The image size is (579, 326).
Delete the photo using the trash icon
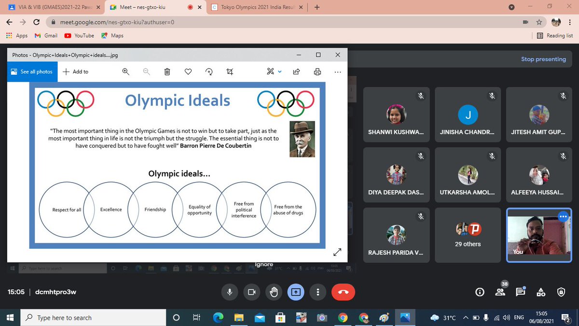point(167,71)
